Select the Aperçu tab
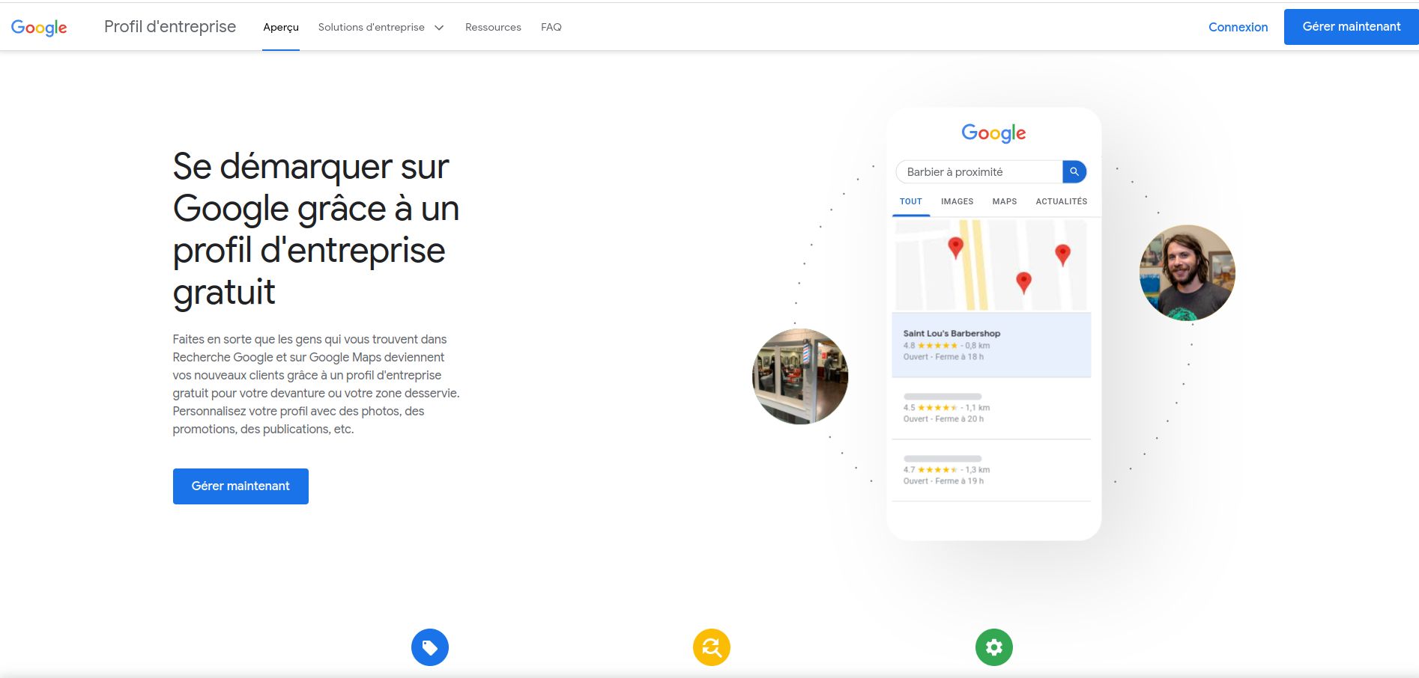This screenshot has width=1419, height=678. (281, 27)
